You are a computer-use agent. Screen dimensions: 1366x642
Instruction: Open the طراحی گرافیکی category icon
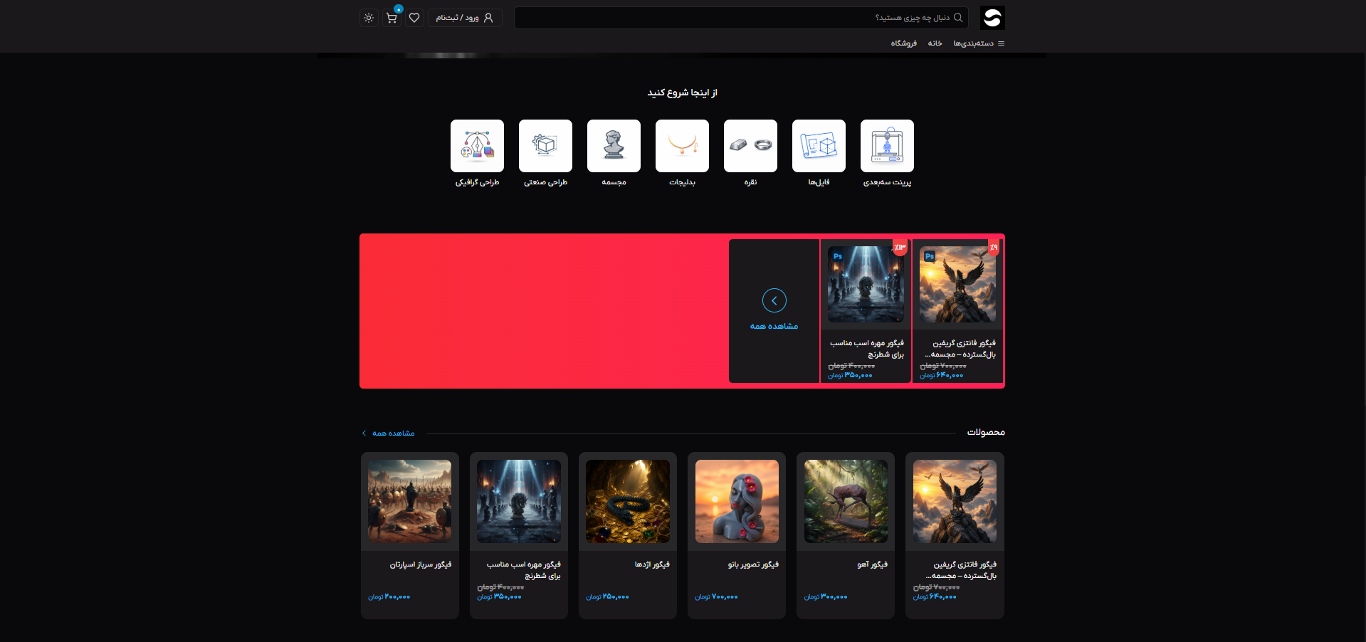[x=477, y=146]
